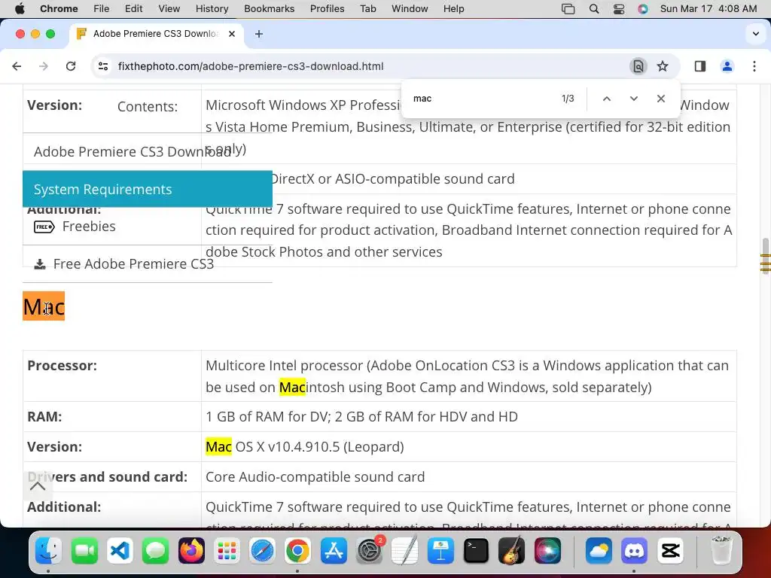771x578 pixels.
Task: Click the date and time in menu bar
Action: 708,9
